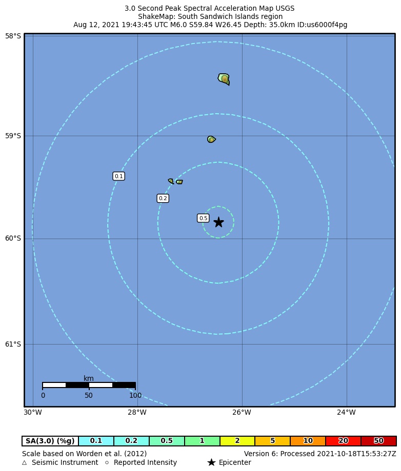This screenshot has width=401, height=471.
Task: Click the epicenter star on the map
Action: [218, 222]
